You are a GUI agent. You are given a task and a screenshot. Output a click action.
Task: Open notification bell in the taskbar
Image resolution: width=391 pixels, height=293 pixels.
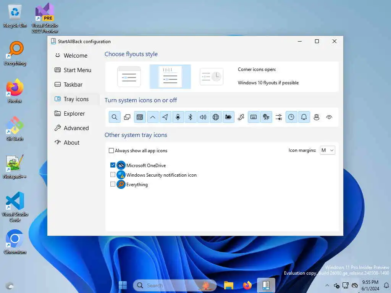tap(386, 285)
